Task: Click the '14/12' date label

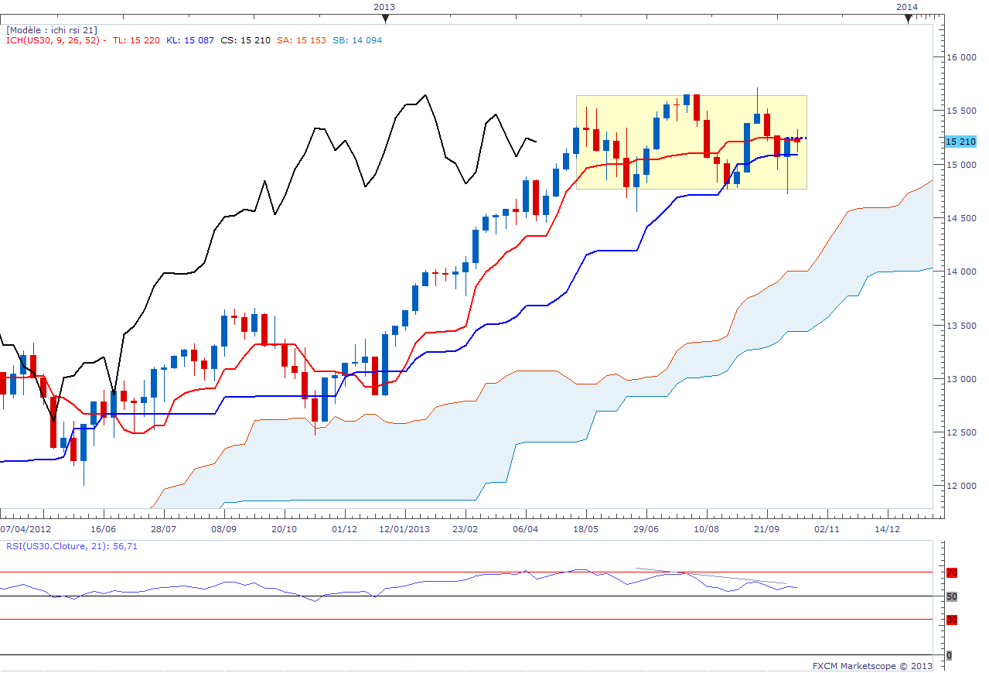Action: (x=887, y=529)
